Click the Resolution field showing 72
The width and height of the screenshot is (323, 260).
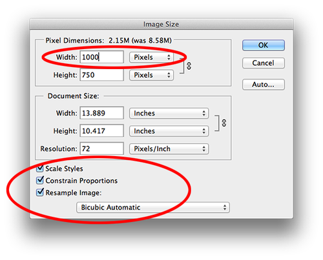pos(102,148)
